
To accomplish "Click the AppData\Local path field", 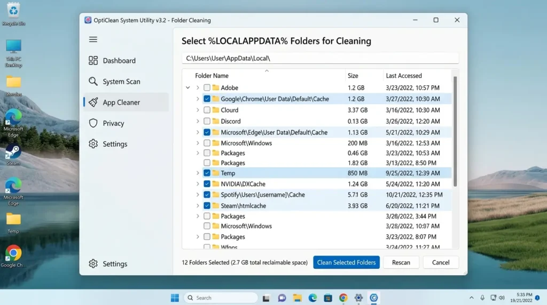I will pyautogui.click(x=320, y=58).
